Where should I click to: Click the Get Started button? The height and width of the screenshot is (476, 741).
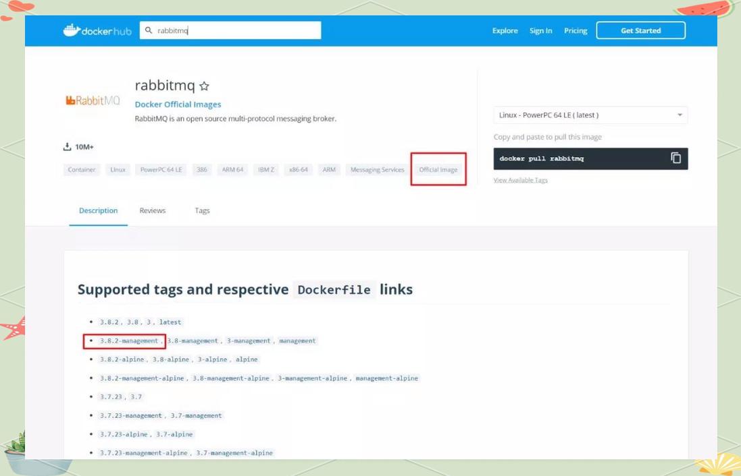tap(641, 30)
